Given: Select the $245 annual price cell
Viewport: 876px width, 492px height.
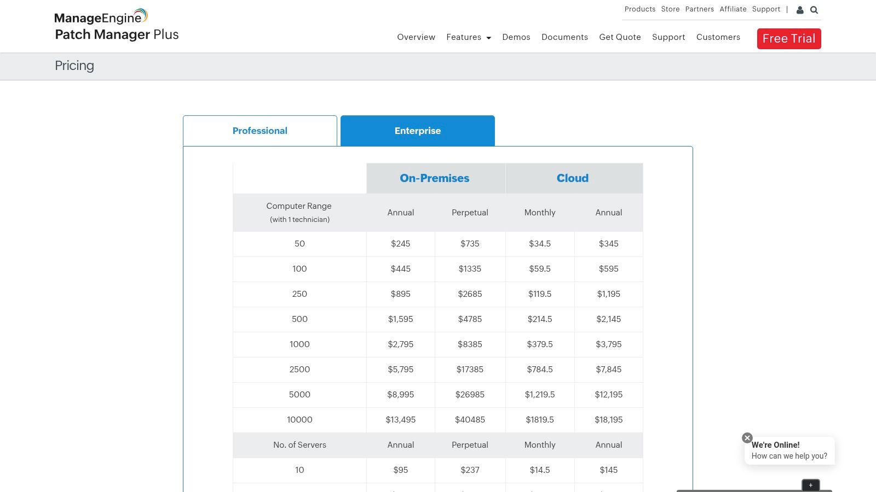Looking at the screenshot, I should click(401, 244).
